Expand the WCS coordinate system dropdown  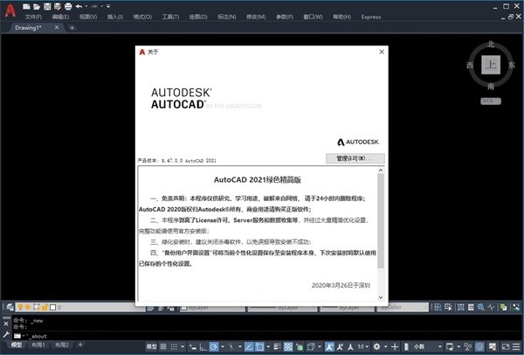click(x=491, y=102)
